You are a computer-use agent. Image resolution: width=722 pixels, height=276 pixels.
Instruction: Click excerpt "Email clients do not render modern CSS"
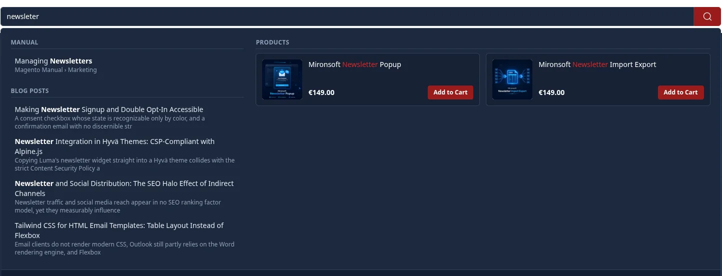pos(125,248)
